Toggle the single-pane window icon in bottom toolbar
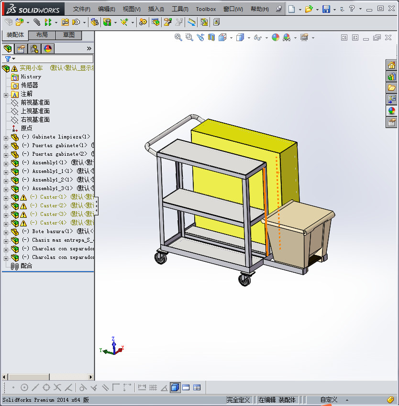This screenshot has width=399, height=406. pos(186,387)
